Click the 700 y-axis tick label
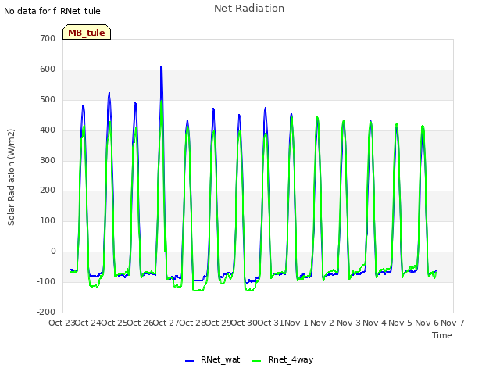 coord(48,38)
